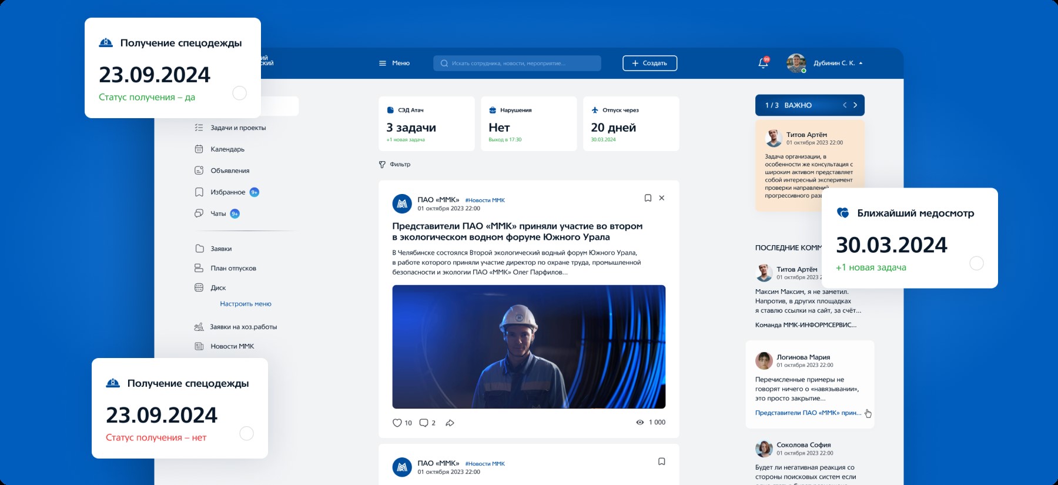Close the first ПАО «ММК» post
This screenshot has width=1058, height=485.
[x=662, y=198]
